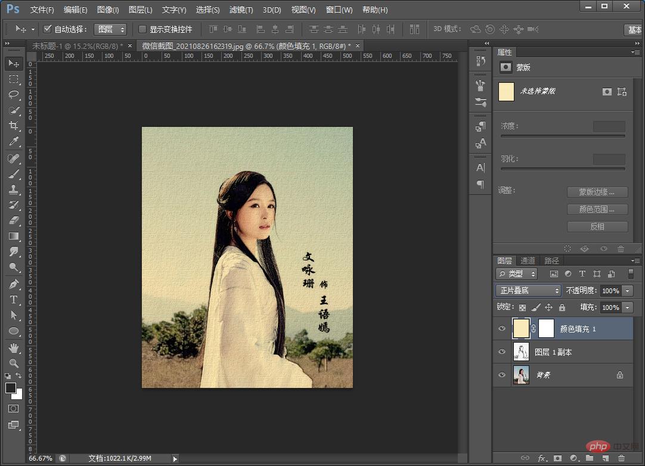The height and width of the screenshot is (466, 645).
Task: Select the Gradient tool
Action: tap(14, 236)
